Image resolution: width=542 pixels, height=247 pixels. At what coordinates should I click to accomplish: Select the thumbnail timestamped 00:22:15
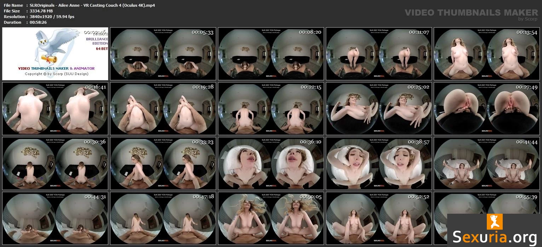pos(271,109)
